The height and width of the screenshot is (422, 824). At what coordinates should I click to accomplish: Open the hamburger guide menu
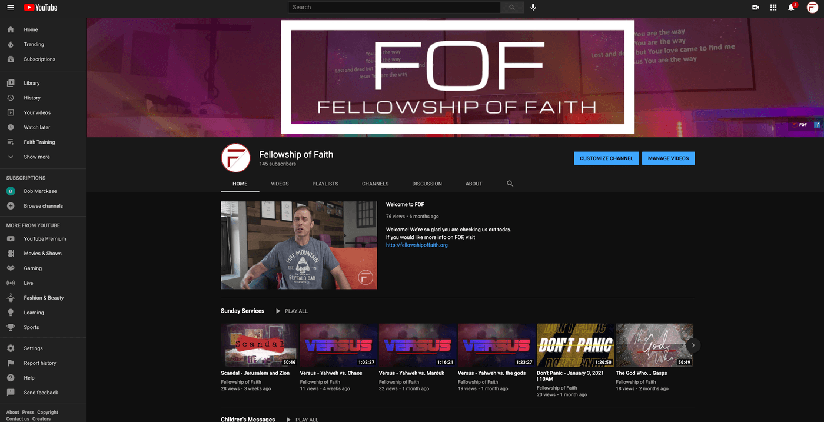click(11, 7)
